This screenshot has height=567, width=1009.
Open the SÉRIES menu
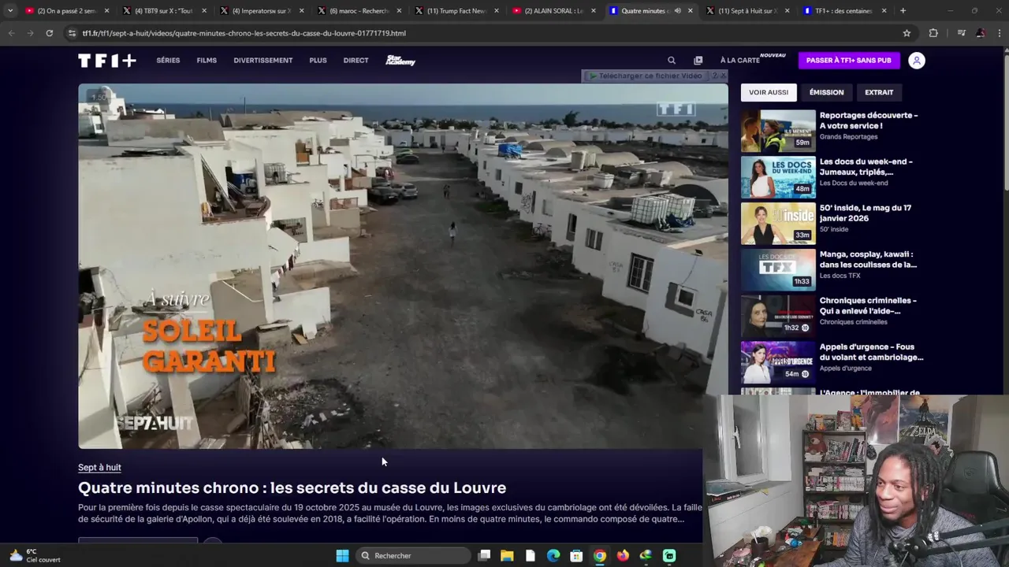[x=168, y=61]
